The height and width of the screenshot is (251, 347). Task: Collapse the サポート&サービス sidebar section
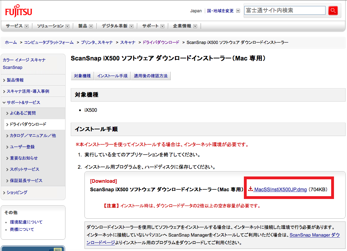pos(21,103)
